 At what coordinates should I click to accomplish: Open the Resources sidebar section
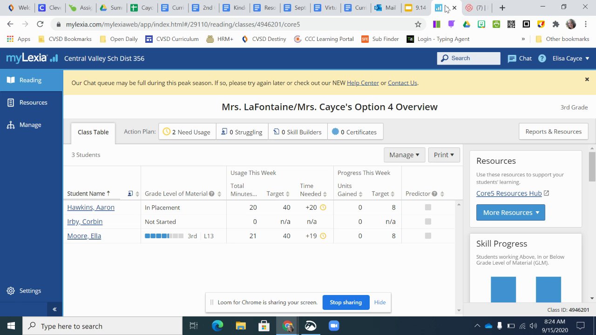point(31,102)
